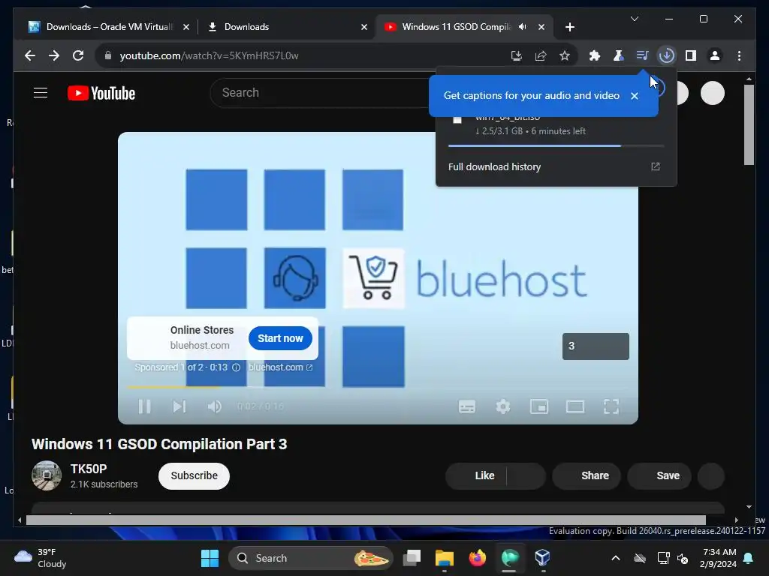Open media controls icon
Viewport: 769px width, 576px height.
tap(643, 55)
